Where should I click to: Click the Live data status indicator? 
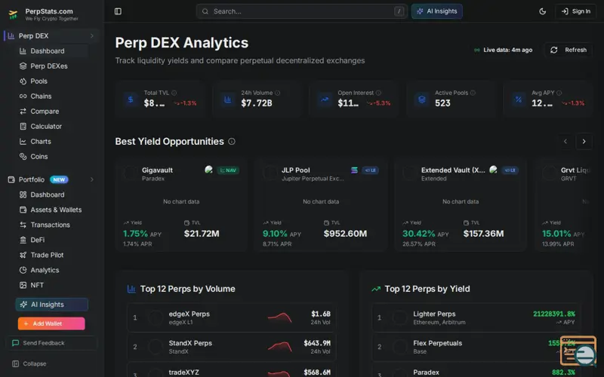tap(503, 50)
